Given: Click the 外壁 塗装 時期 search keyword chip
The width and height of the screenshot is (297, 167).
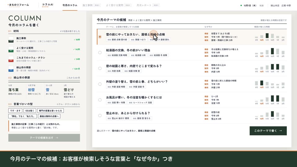Looking at the screenshot, I should tap(116, 87).
